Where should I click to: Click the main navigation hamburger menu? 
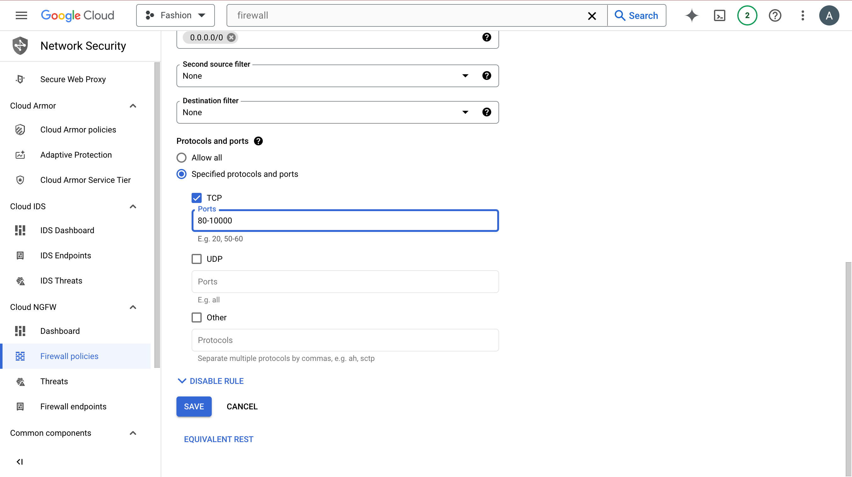[x=21, y=15]
